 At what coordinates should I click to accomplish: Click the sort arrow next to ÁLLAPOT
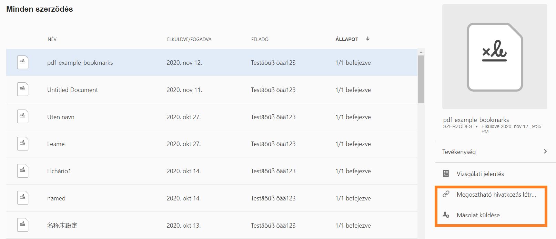368,39
